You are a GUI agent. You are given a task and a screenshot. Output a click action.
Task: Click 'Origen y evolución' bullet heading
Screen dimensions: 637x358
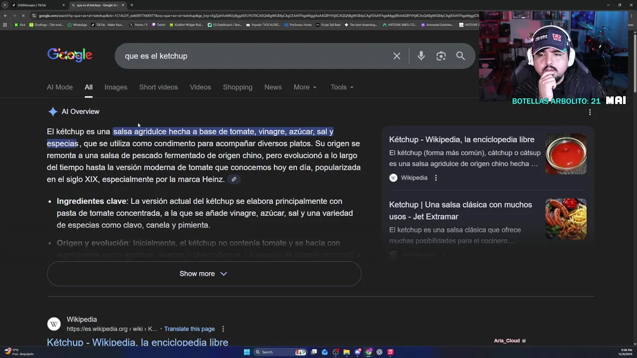click(x=93, y=243)
